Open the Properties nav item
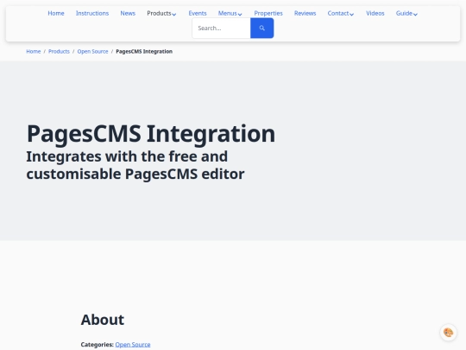Viewport: 466px width, 350px height. point(268,13)
